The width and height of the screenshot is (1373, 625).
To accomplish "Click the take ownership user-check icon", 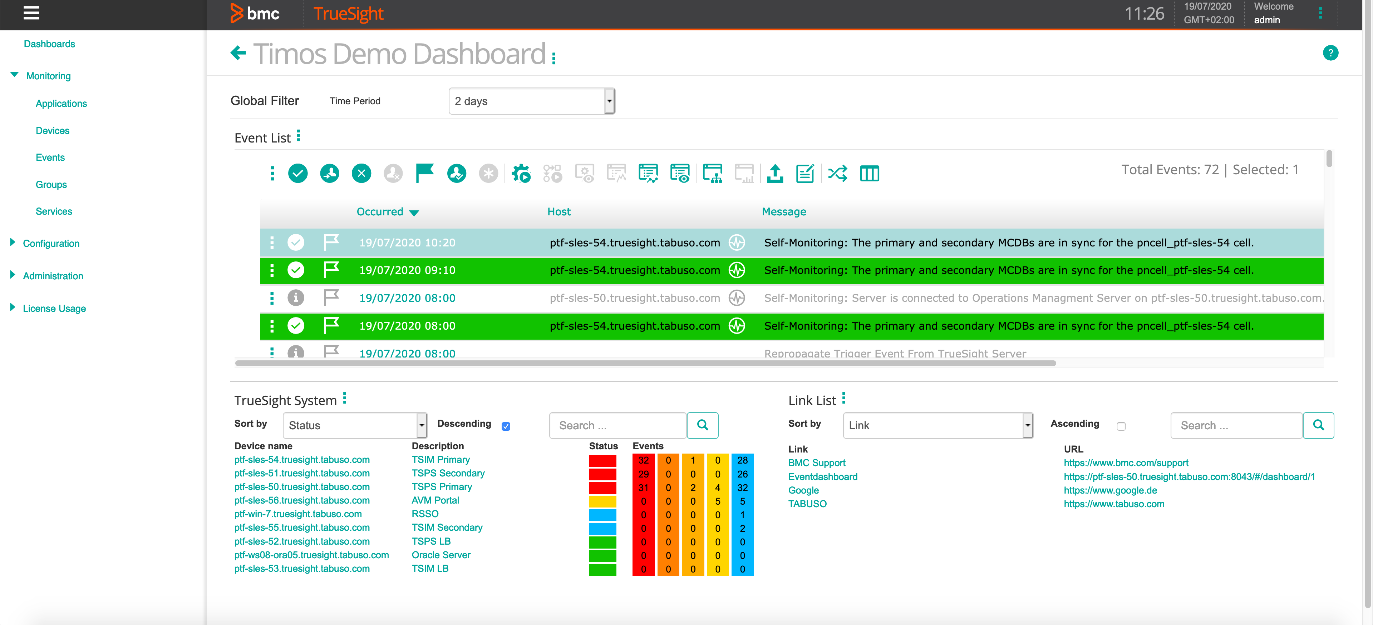I will [x=457, y=173].
